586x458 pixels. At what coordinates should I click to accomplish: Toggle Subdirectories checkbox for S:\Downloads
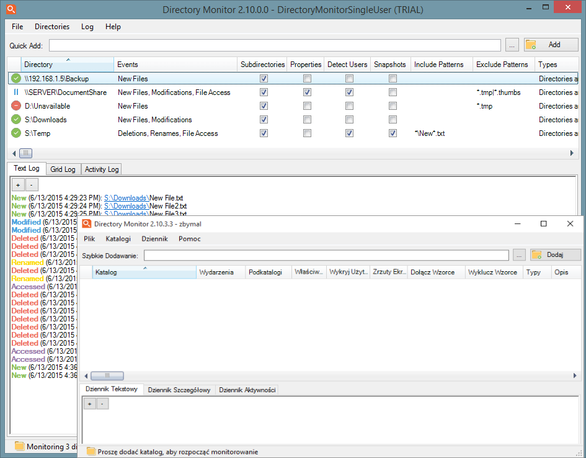tap(264, 120)
